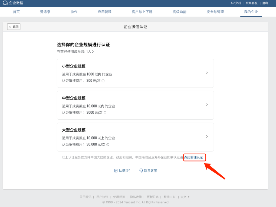Click the 认证指引 document icon

coord(116,171)
